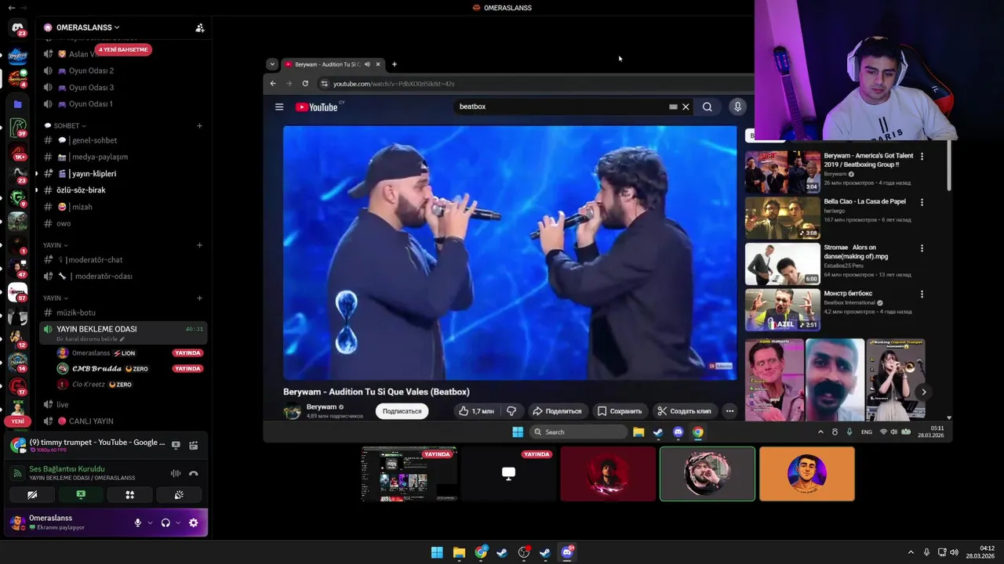
Task: Toggle noise suppression waveform icon
Action: click(176, 473)
